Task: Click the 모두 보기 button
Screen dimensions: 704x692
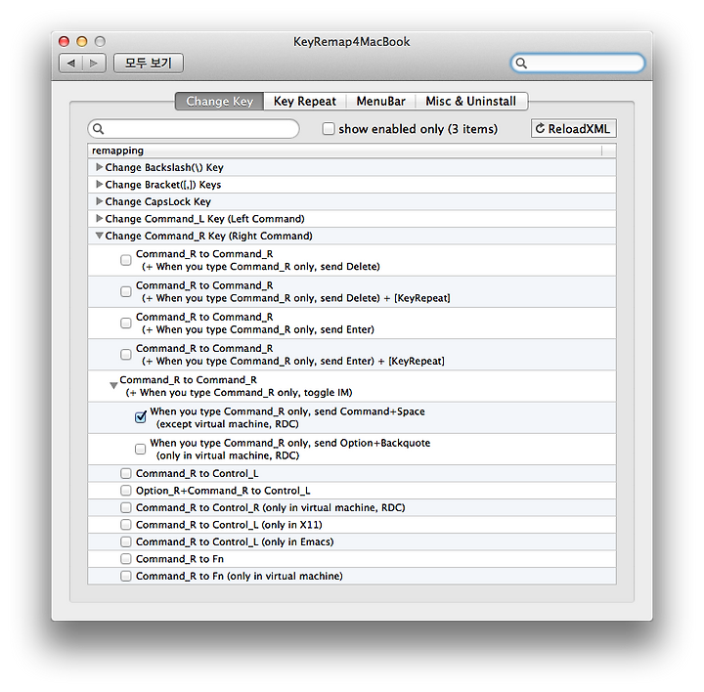Action: (149, 64)
